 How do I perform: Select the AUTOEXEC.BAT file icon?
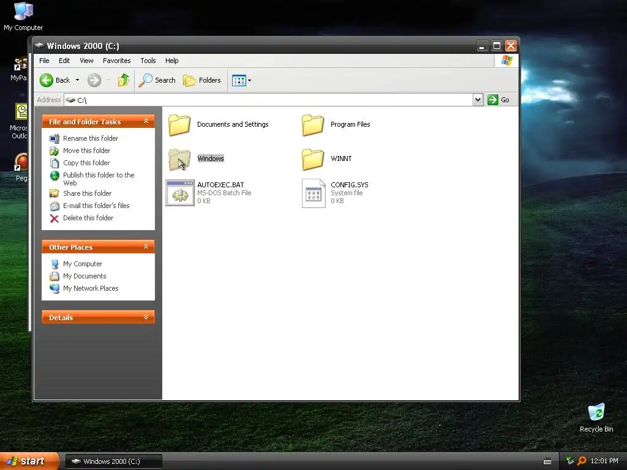coord(180,193)
